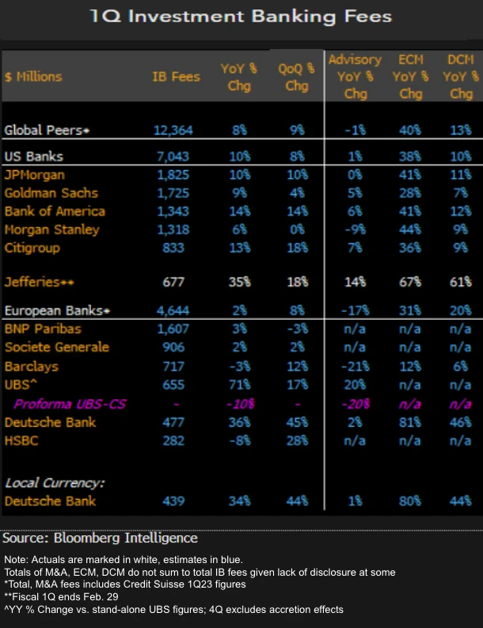Select the 'JPMorgan' row label
The image size is (483, 628).
point(34,175)
